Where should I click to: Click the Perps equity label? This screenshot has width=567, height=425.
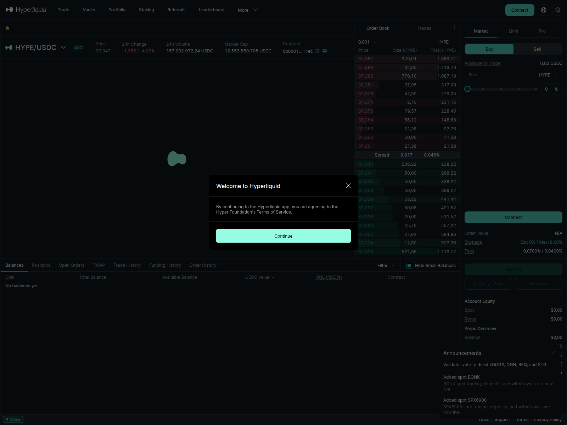(x=470, y=319)
